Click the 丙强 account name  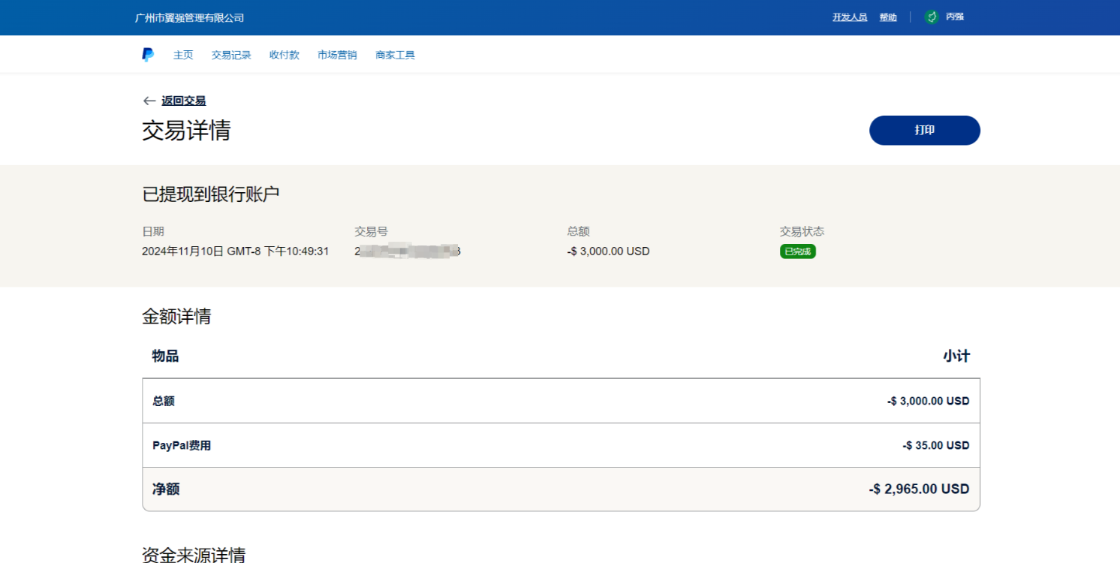955,17
